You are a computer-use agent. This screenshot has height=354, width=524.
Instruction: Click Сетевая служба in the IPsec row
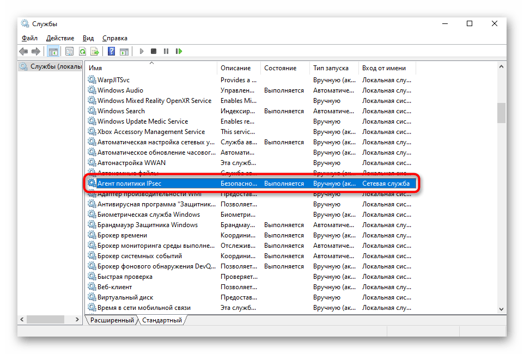click(386, 184)
